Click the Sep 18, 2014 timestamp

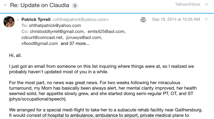tap(176, 19)
